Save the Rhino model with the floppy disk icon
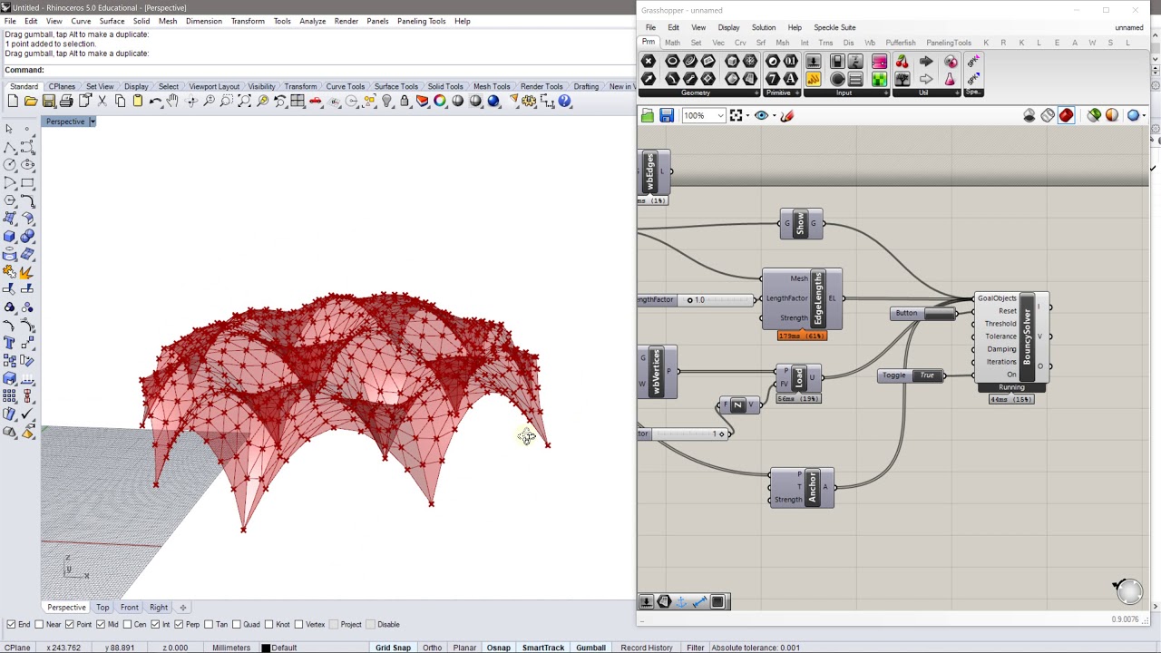1161x653 pixels. tap(49, 102)
